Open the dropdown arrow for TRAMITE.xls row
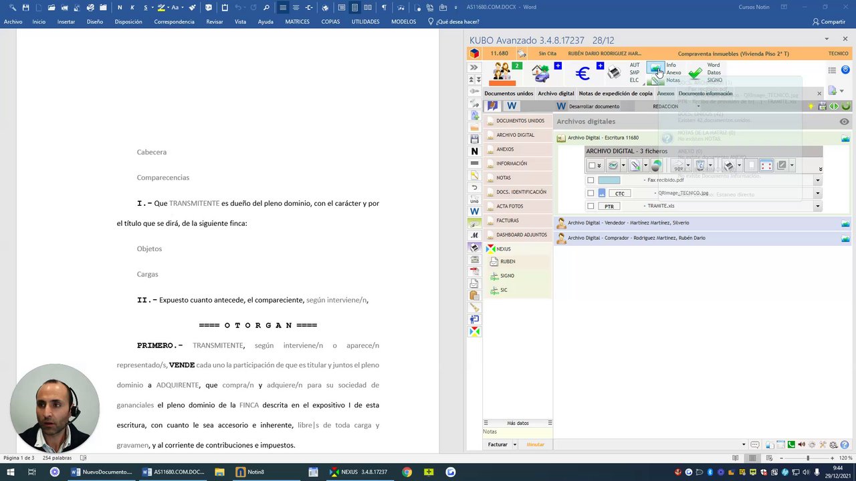 pos(817,206)
